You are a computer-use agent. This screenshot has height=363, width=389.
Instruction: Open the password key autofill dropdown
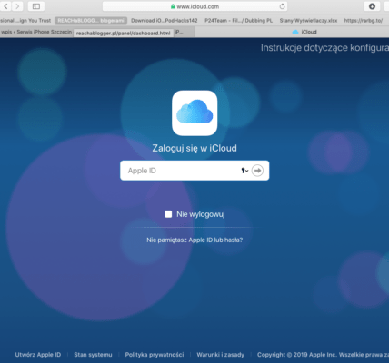pyautogui.click(x=244, y=171)
